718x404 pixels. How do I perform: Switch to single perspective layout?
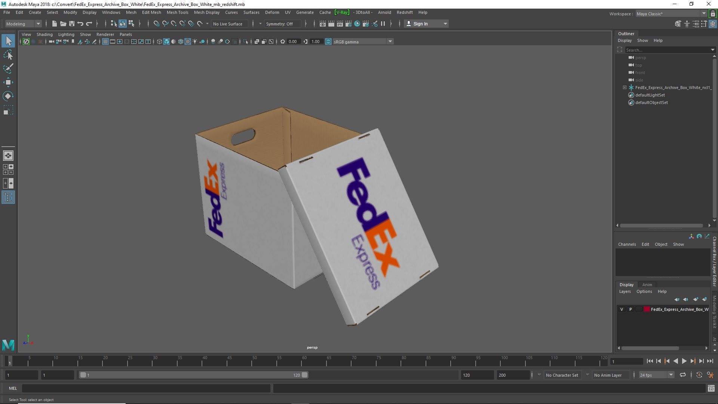8,155
